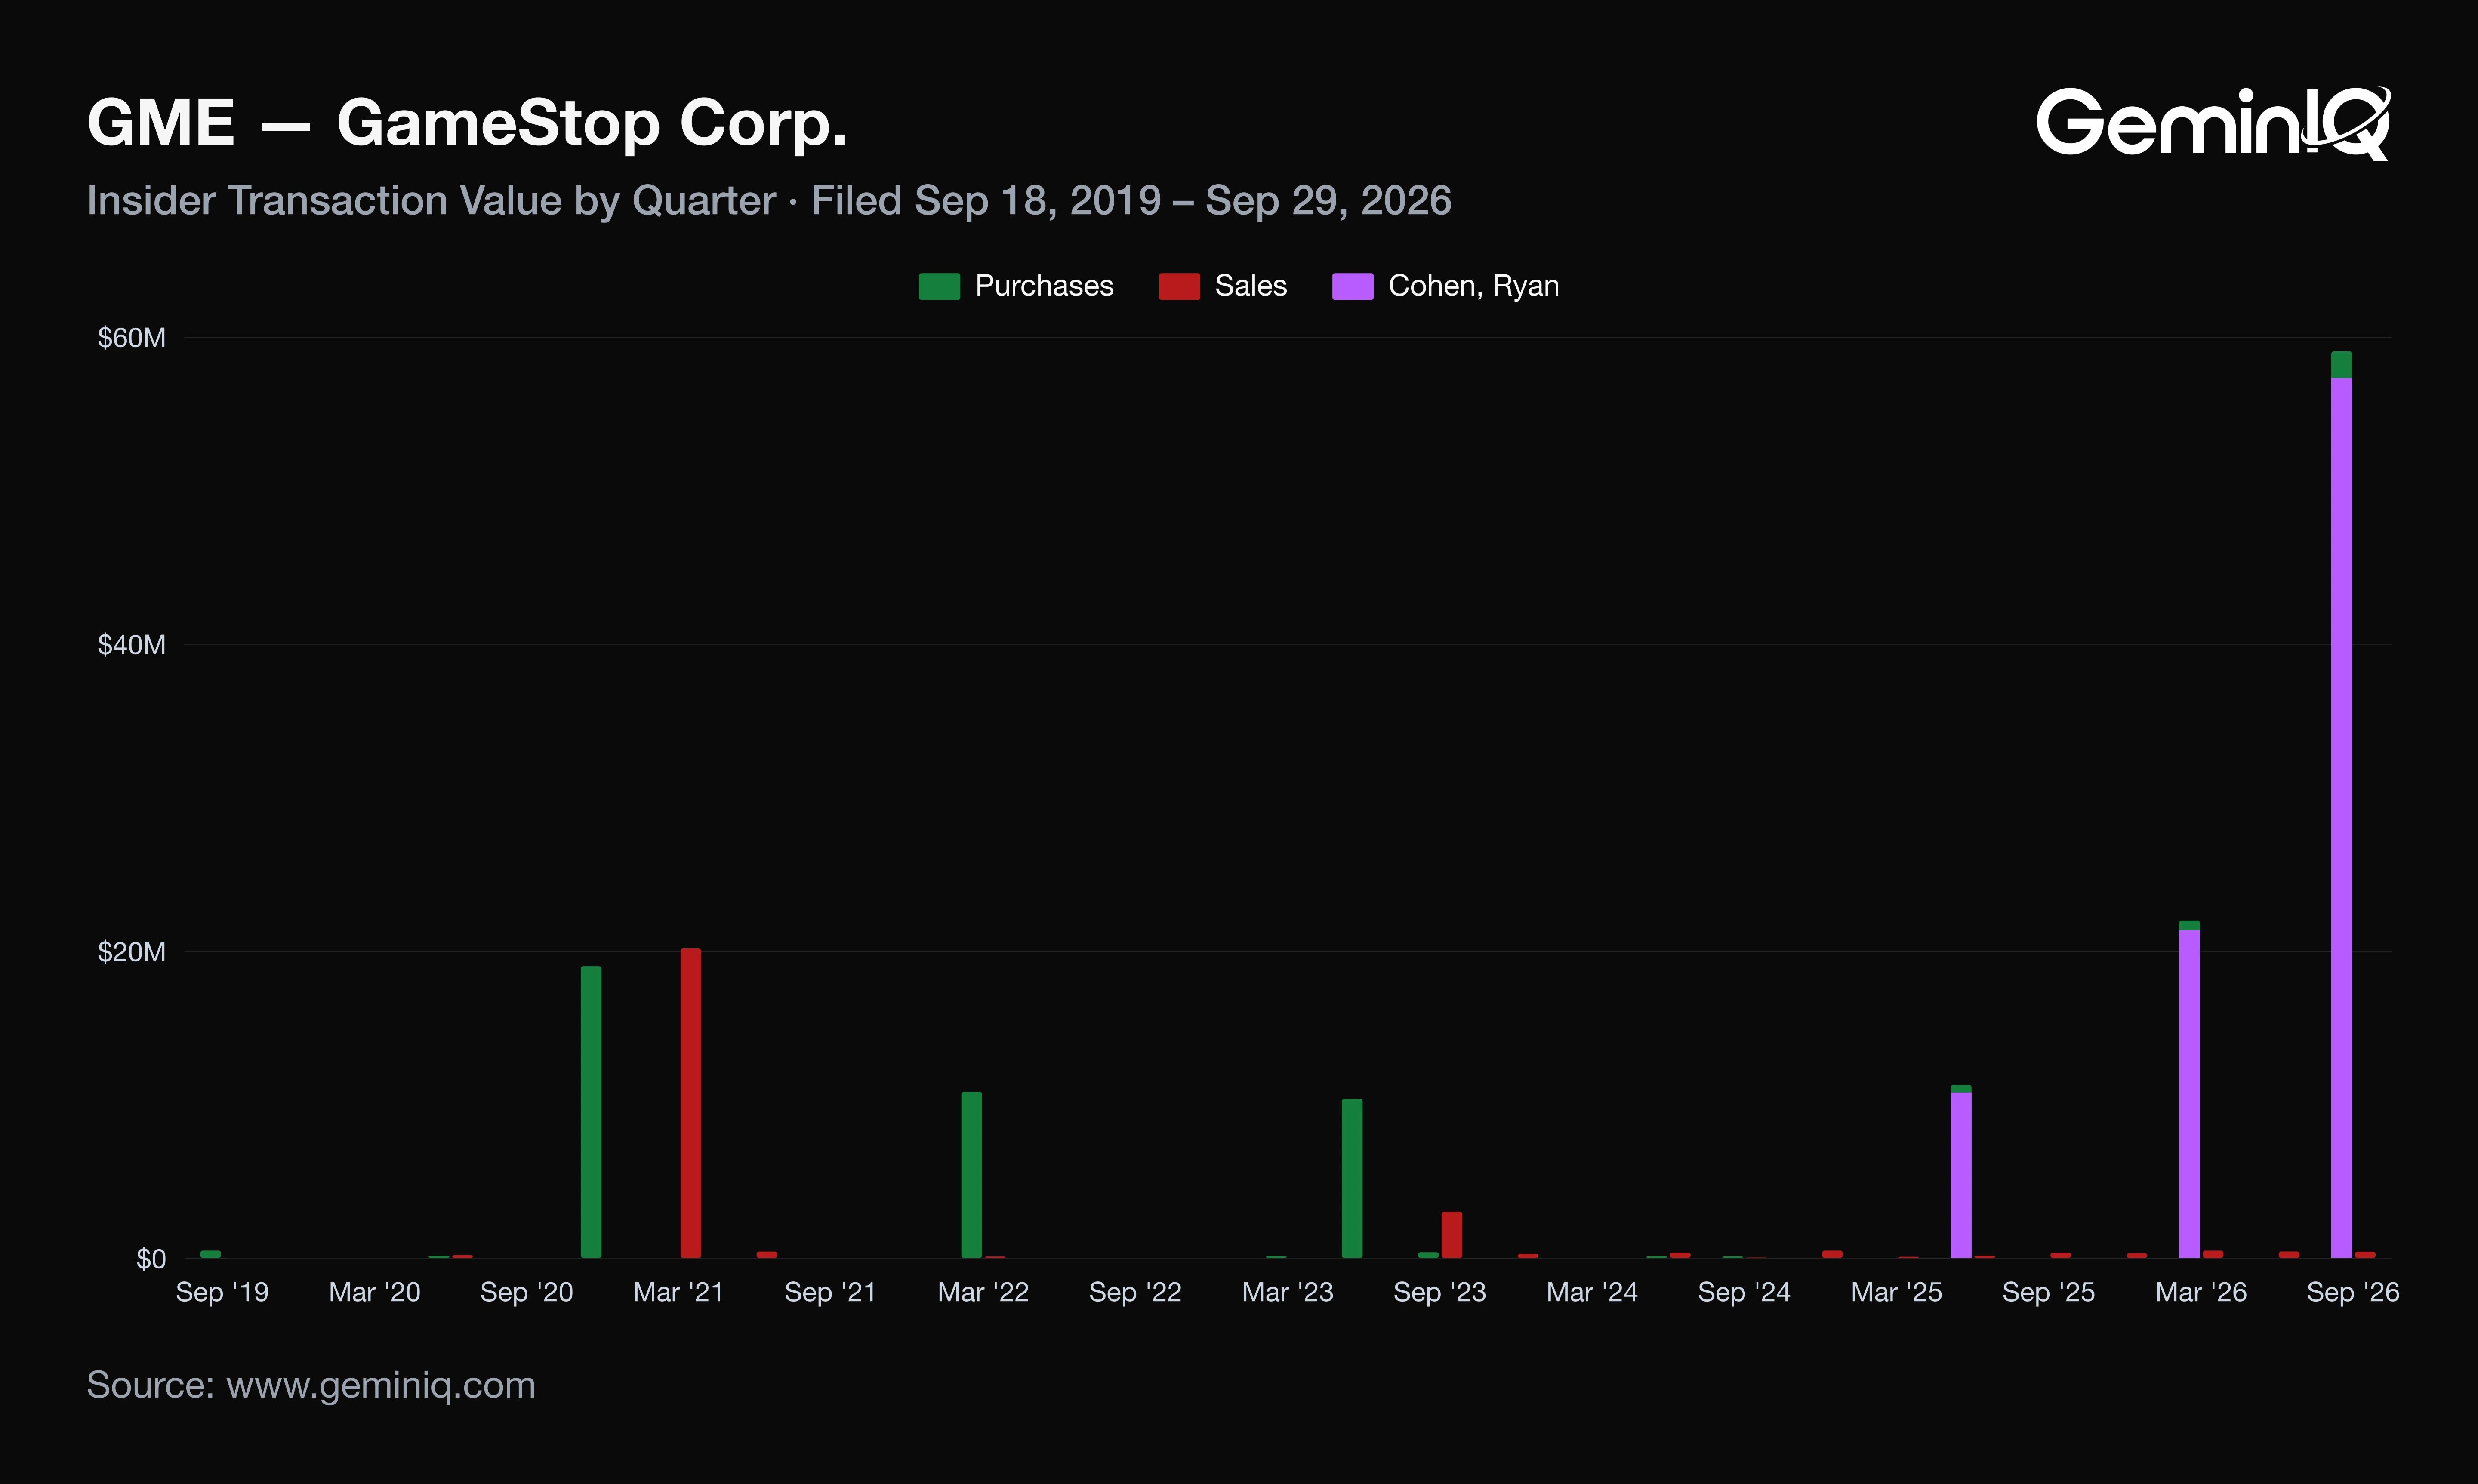
Task: Click the Mar '21 axis label
Action: point(679,1292)
